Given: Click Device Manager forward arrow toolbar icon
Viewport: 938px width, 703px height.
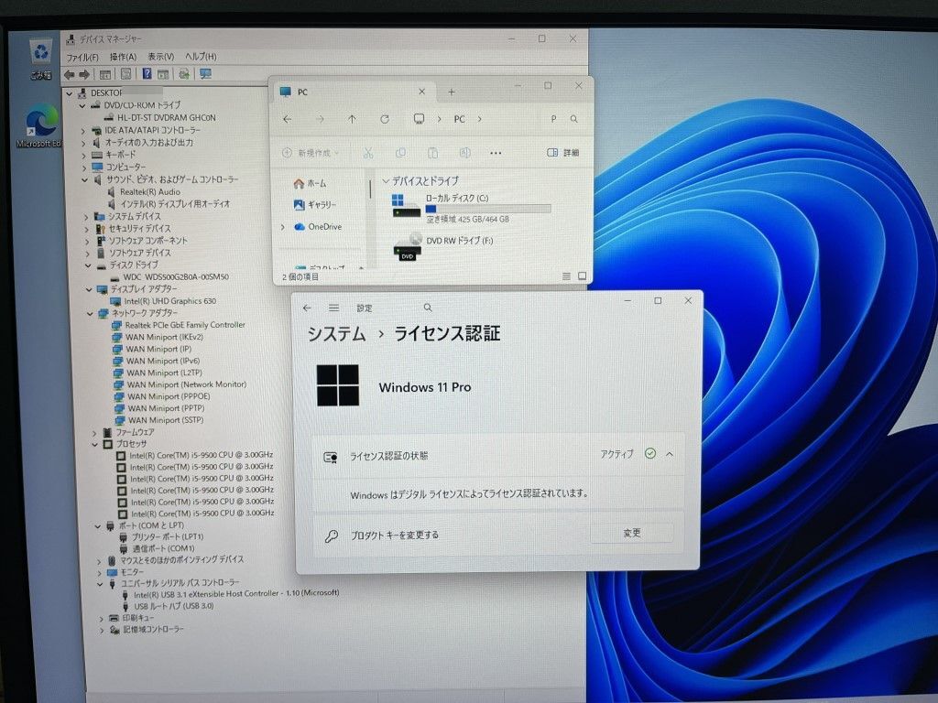Looking at the screenshot, I should (x=84, y=74).
